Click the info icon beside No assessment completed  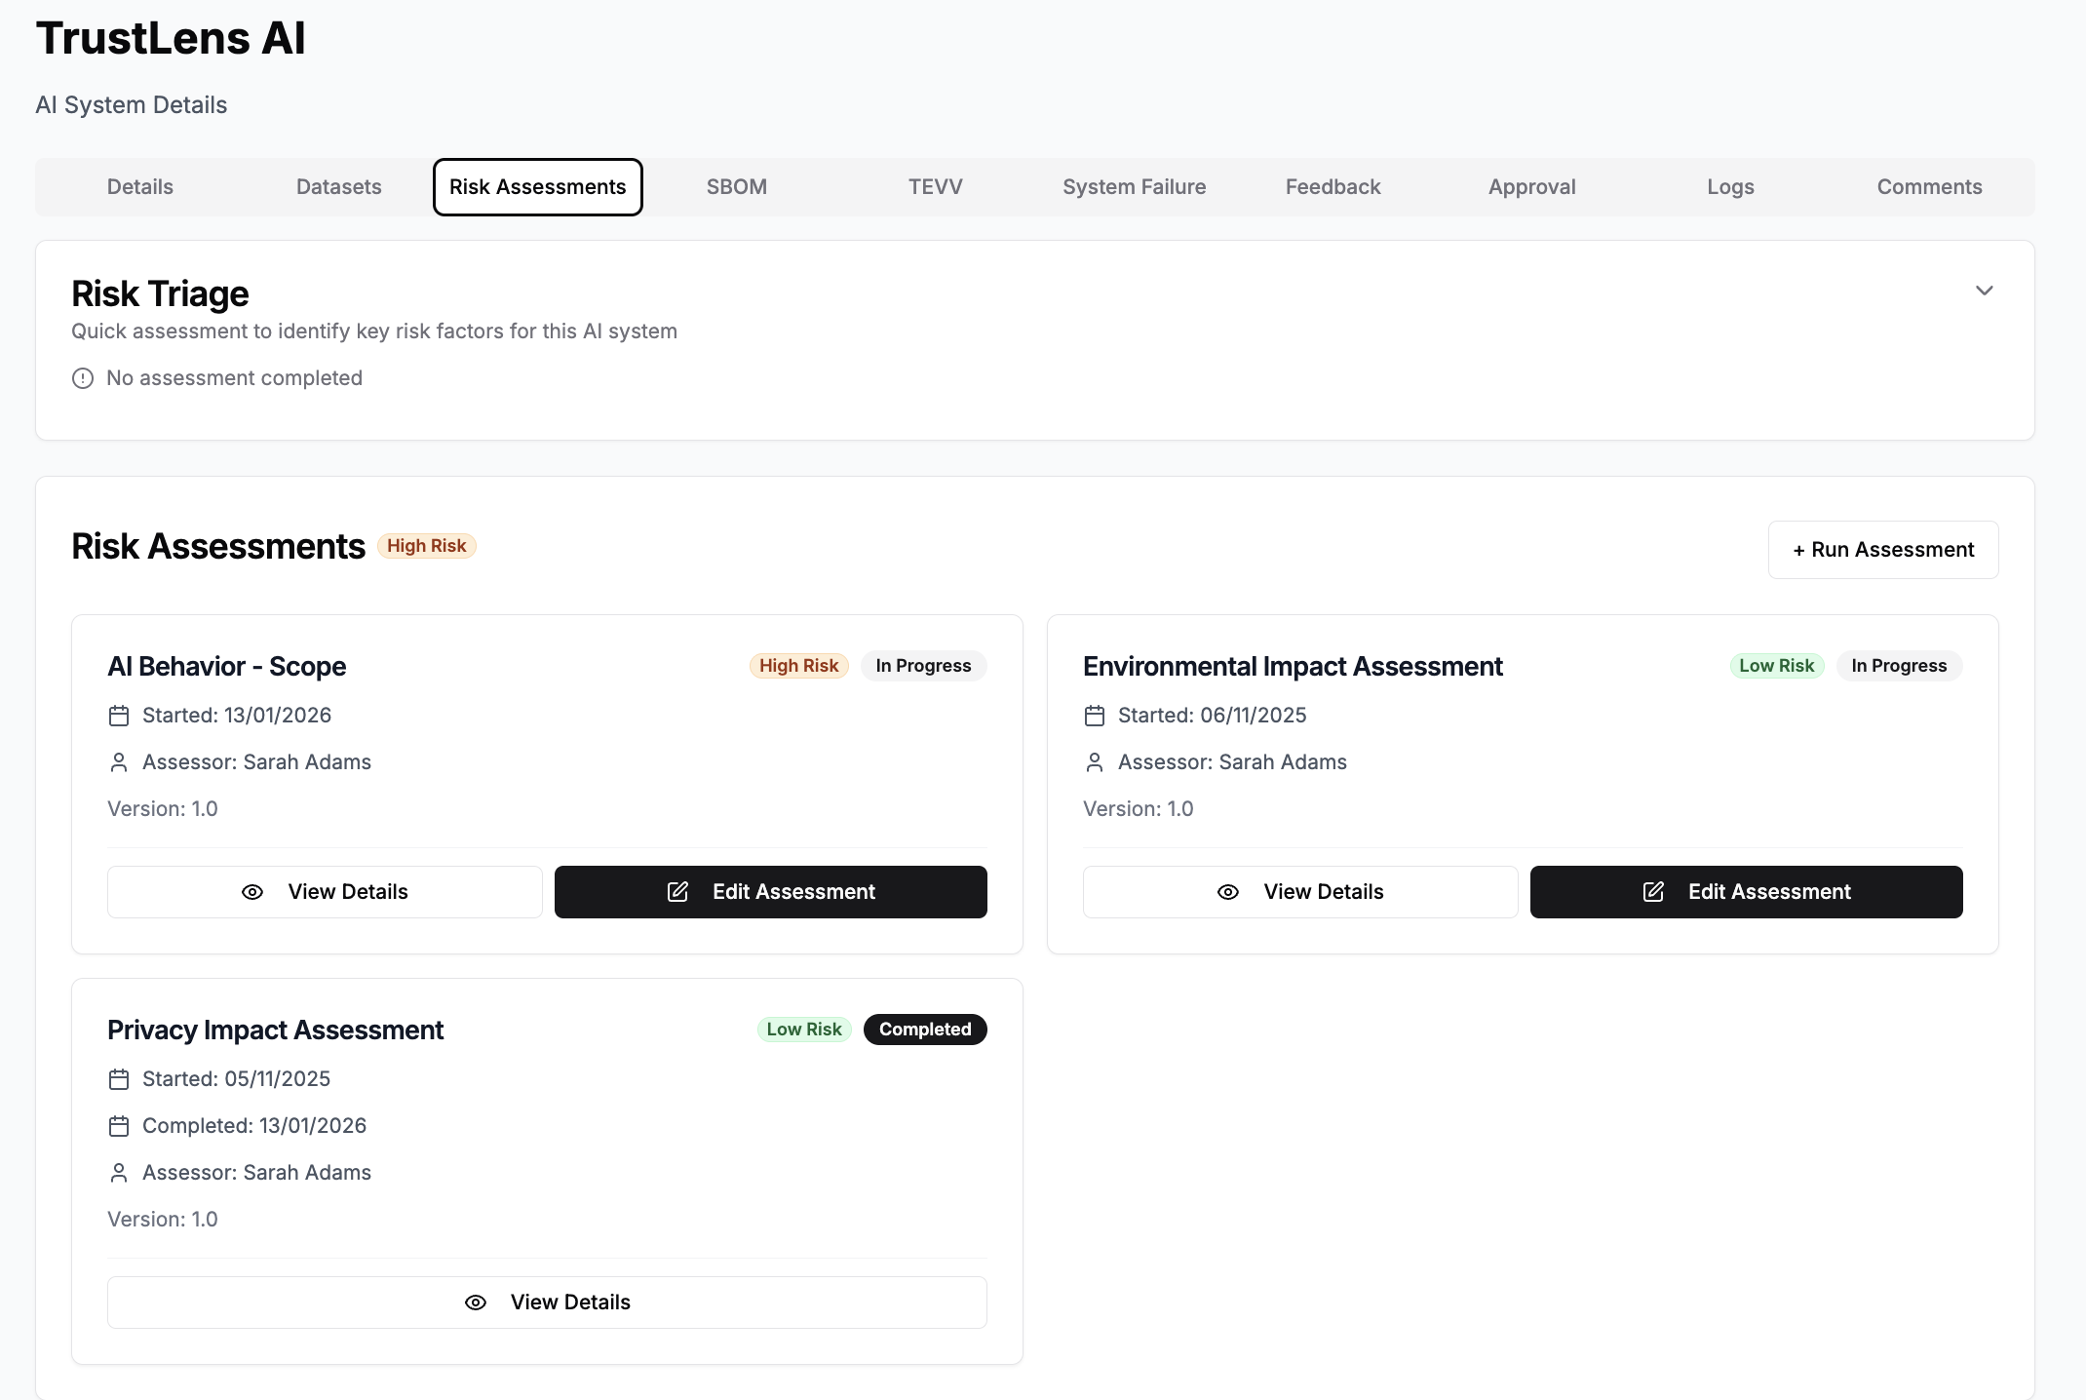tap(83, 378)
